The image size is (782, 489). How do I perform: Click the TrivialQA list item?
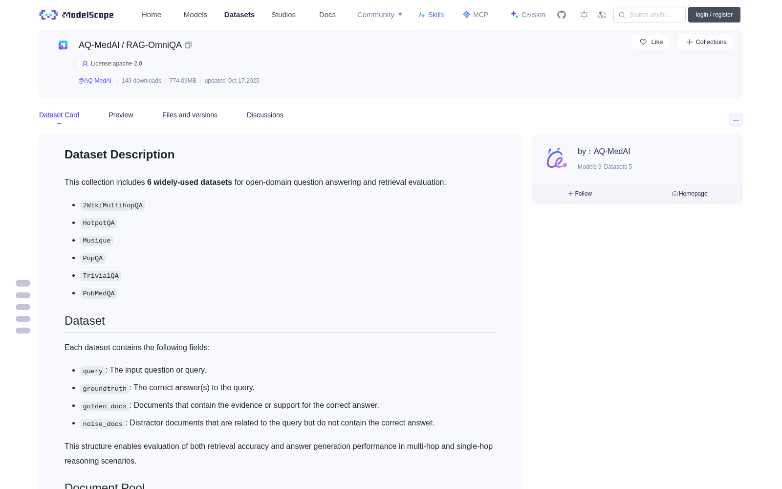pos(101,276)
